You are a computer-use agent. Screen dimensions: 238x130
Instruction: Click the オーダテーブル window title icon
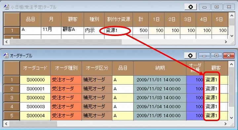click(x=6, y=56)
